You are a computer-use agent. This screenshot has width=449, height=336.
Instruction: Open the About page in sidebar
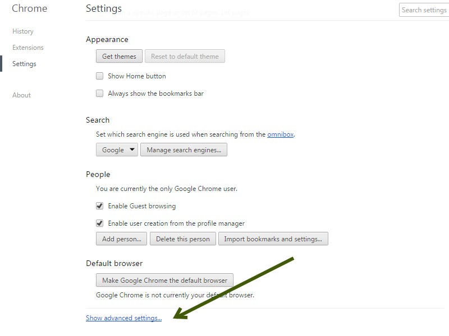(21, 95)
